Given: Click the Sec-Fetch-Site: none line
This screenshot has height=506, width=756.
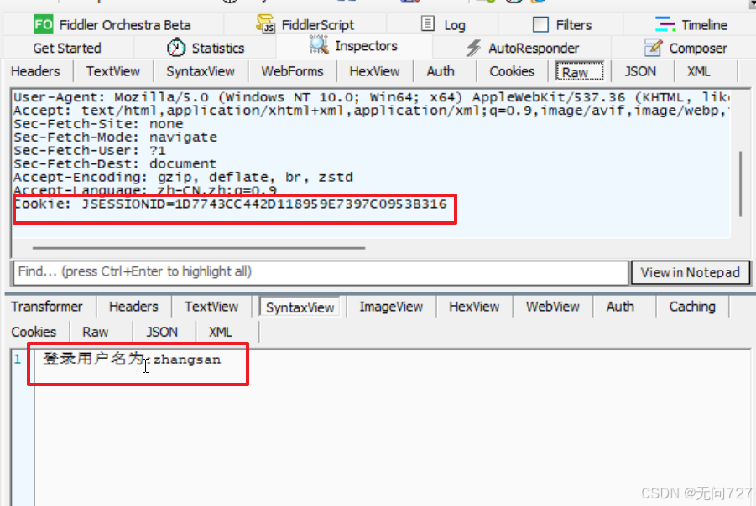Looking at the screenshot, I should pos(98,124).
